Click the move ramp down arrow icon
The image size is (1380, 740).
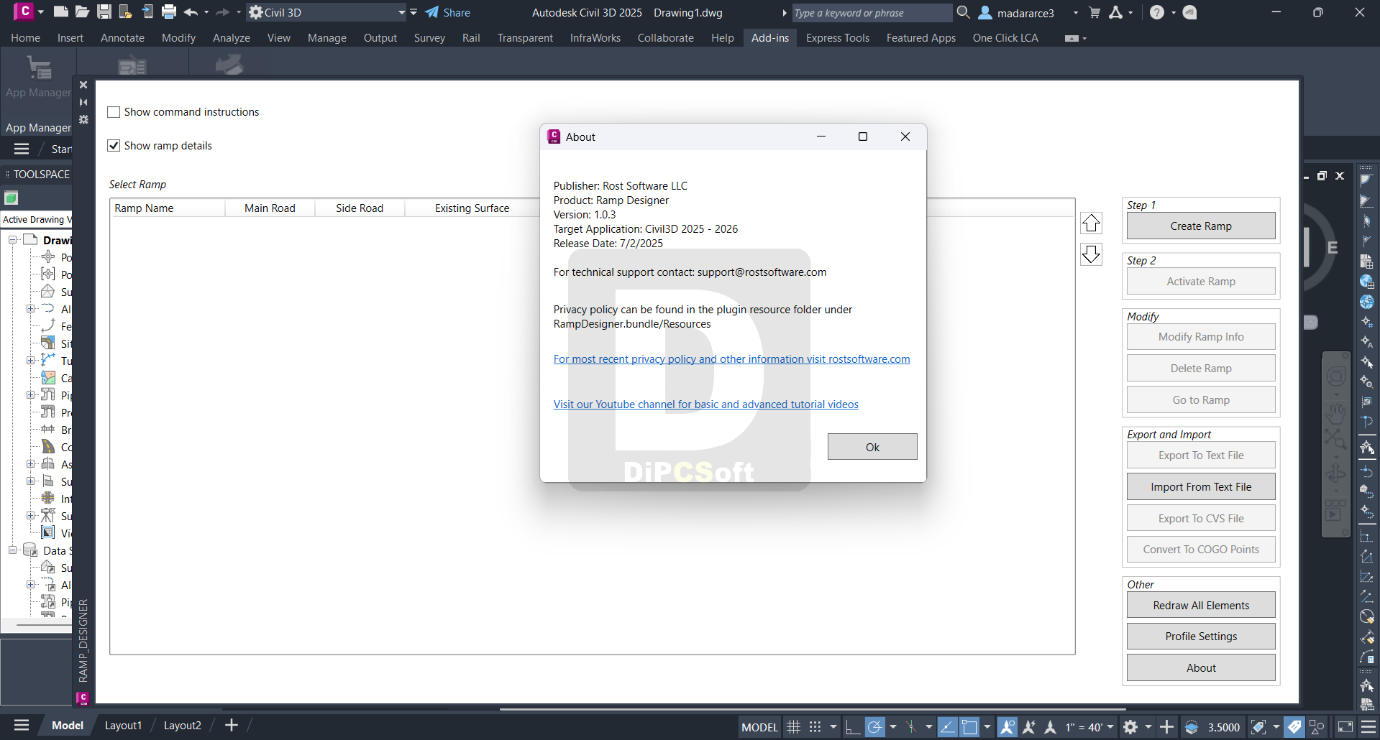[x=1091, y=254]
